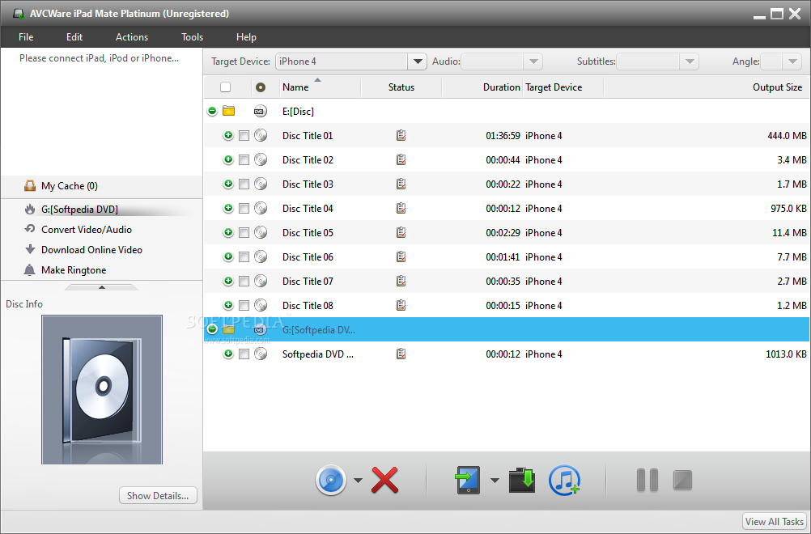Click the Status column header
Screen dimensions: 811x534
[401, 87]
